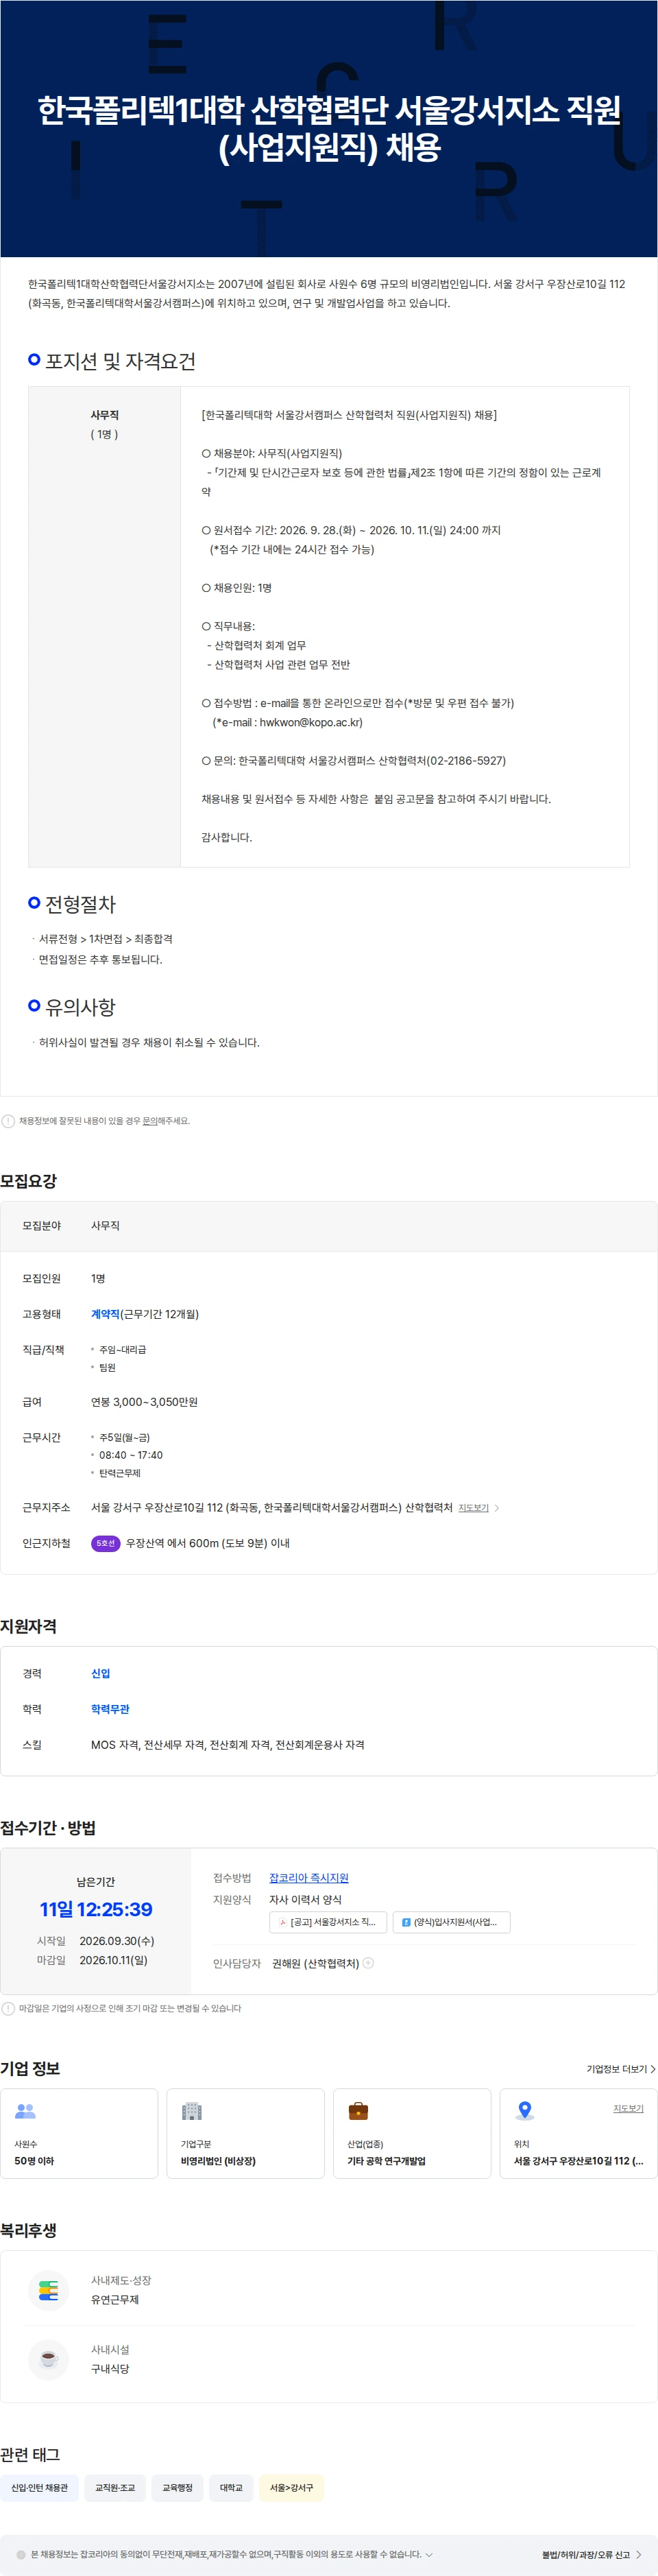Click the 50명 이하 employee count text

[34, 2161]
